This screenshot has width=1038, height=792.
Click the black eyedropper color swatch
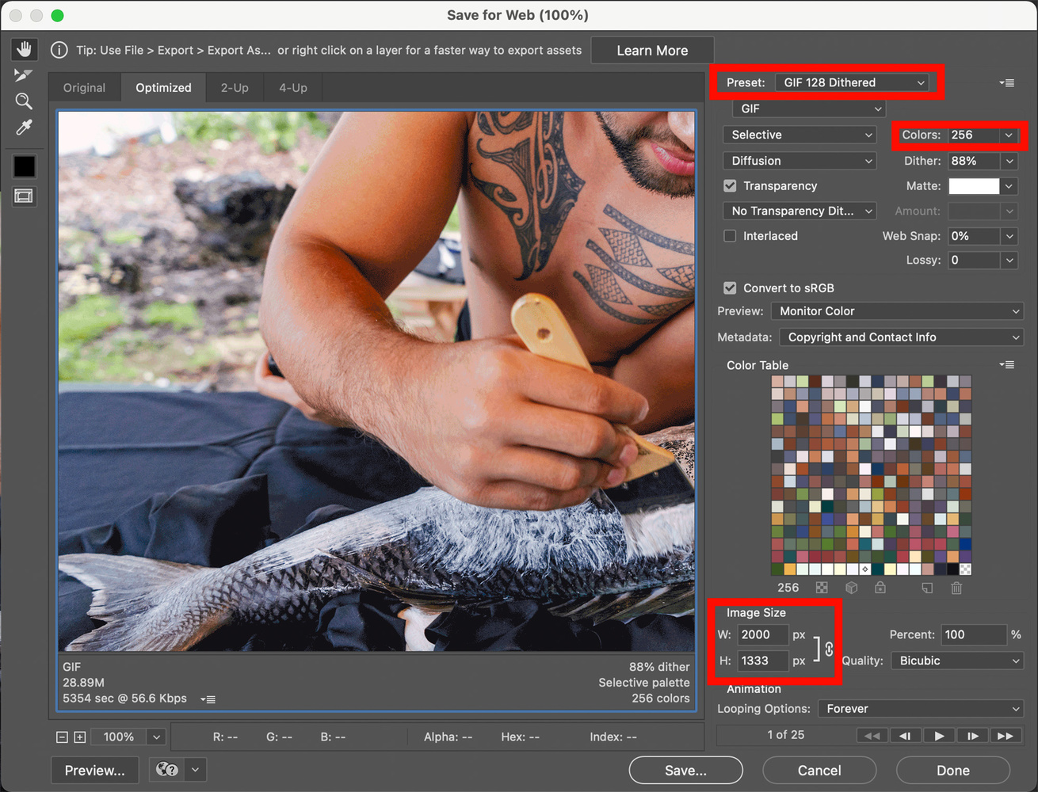24,166
